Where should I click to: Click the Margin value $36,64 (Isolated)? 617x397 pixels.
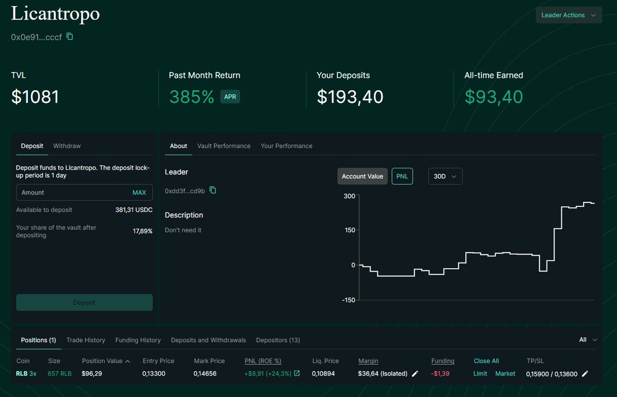click(x=383, y=373)
